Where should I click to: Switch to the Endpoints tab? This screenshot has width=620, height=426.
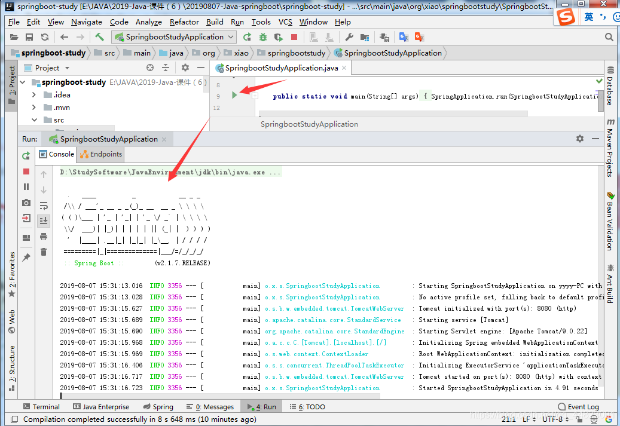pyautogui.click(x=101, y=155)
